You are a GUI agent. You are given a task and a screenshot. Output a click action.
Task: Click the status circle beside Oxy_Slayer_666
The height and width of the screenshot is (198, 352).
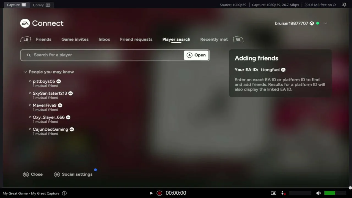30,117
